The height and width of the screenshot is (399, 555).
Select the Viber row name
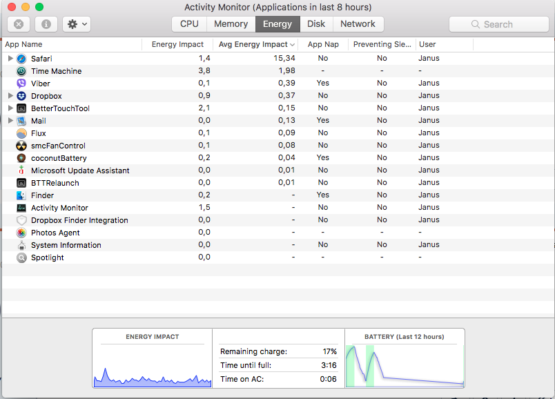point(41,84)
